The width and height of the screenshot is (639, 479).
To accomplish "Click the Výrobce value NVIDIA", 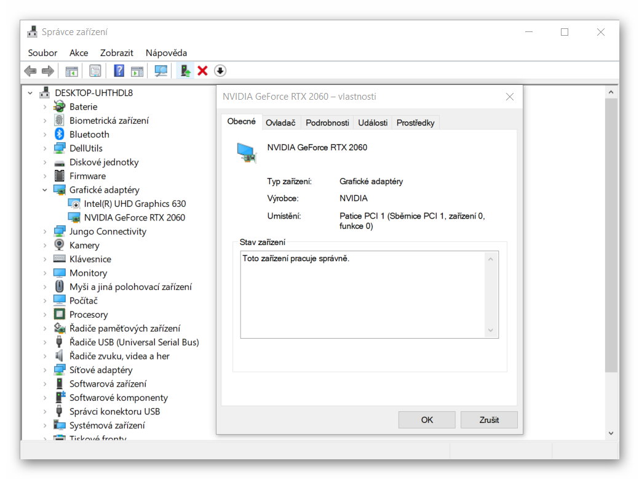I will click(x=353, y=198).
